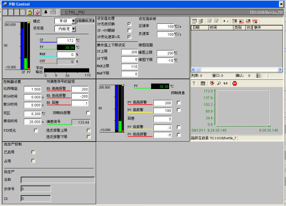Enable the 已启用 batch checkbox
The image size is (286, 206).
tap(33, 152)
